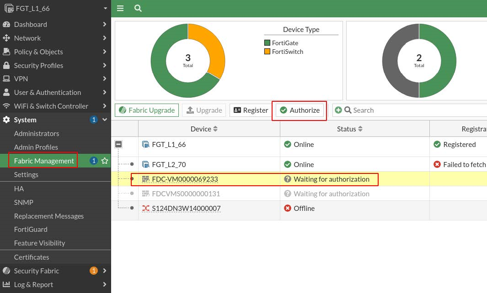Click the device Search input field
This screenshot has height=293, width=487.
pos(412,110)
